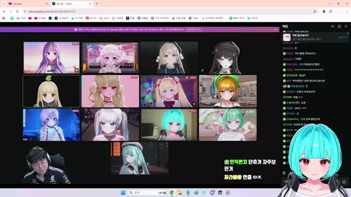351x197 pixels.
Task: Open the Windows Start menu
Action: coord(123,193)
